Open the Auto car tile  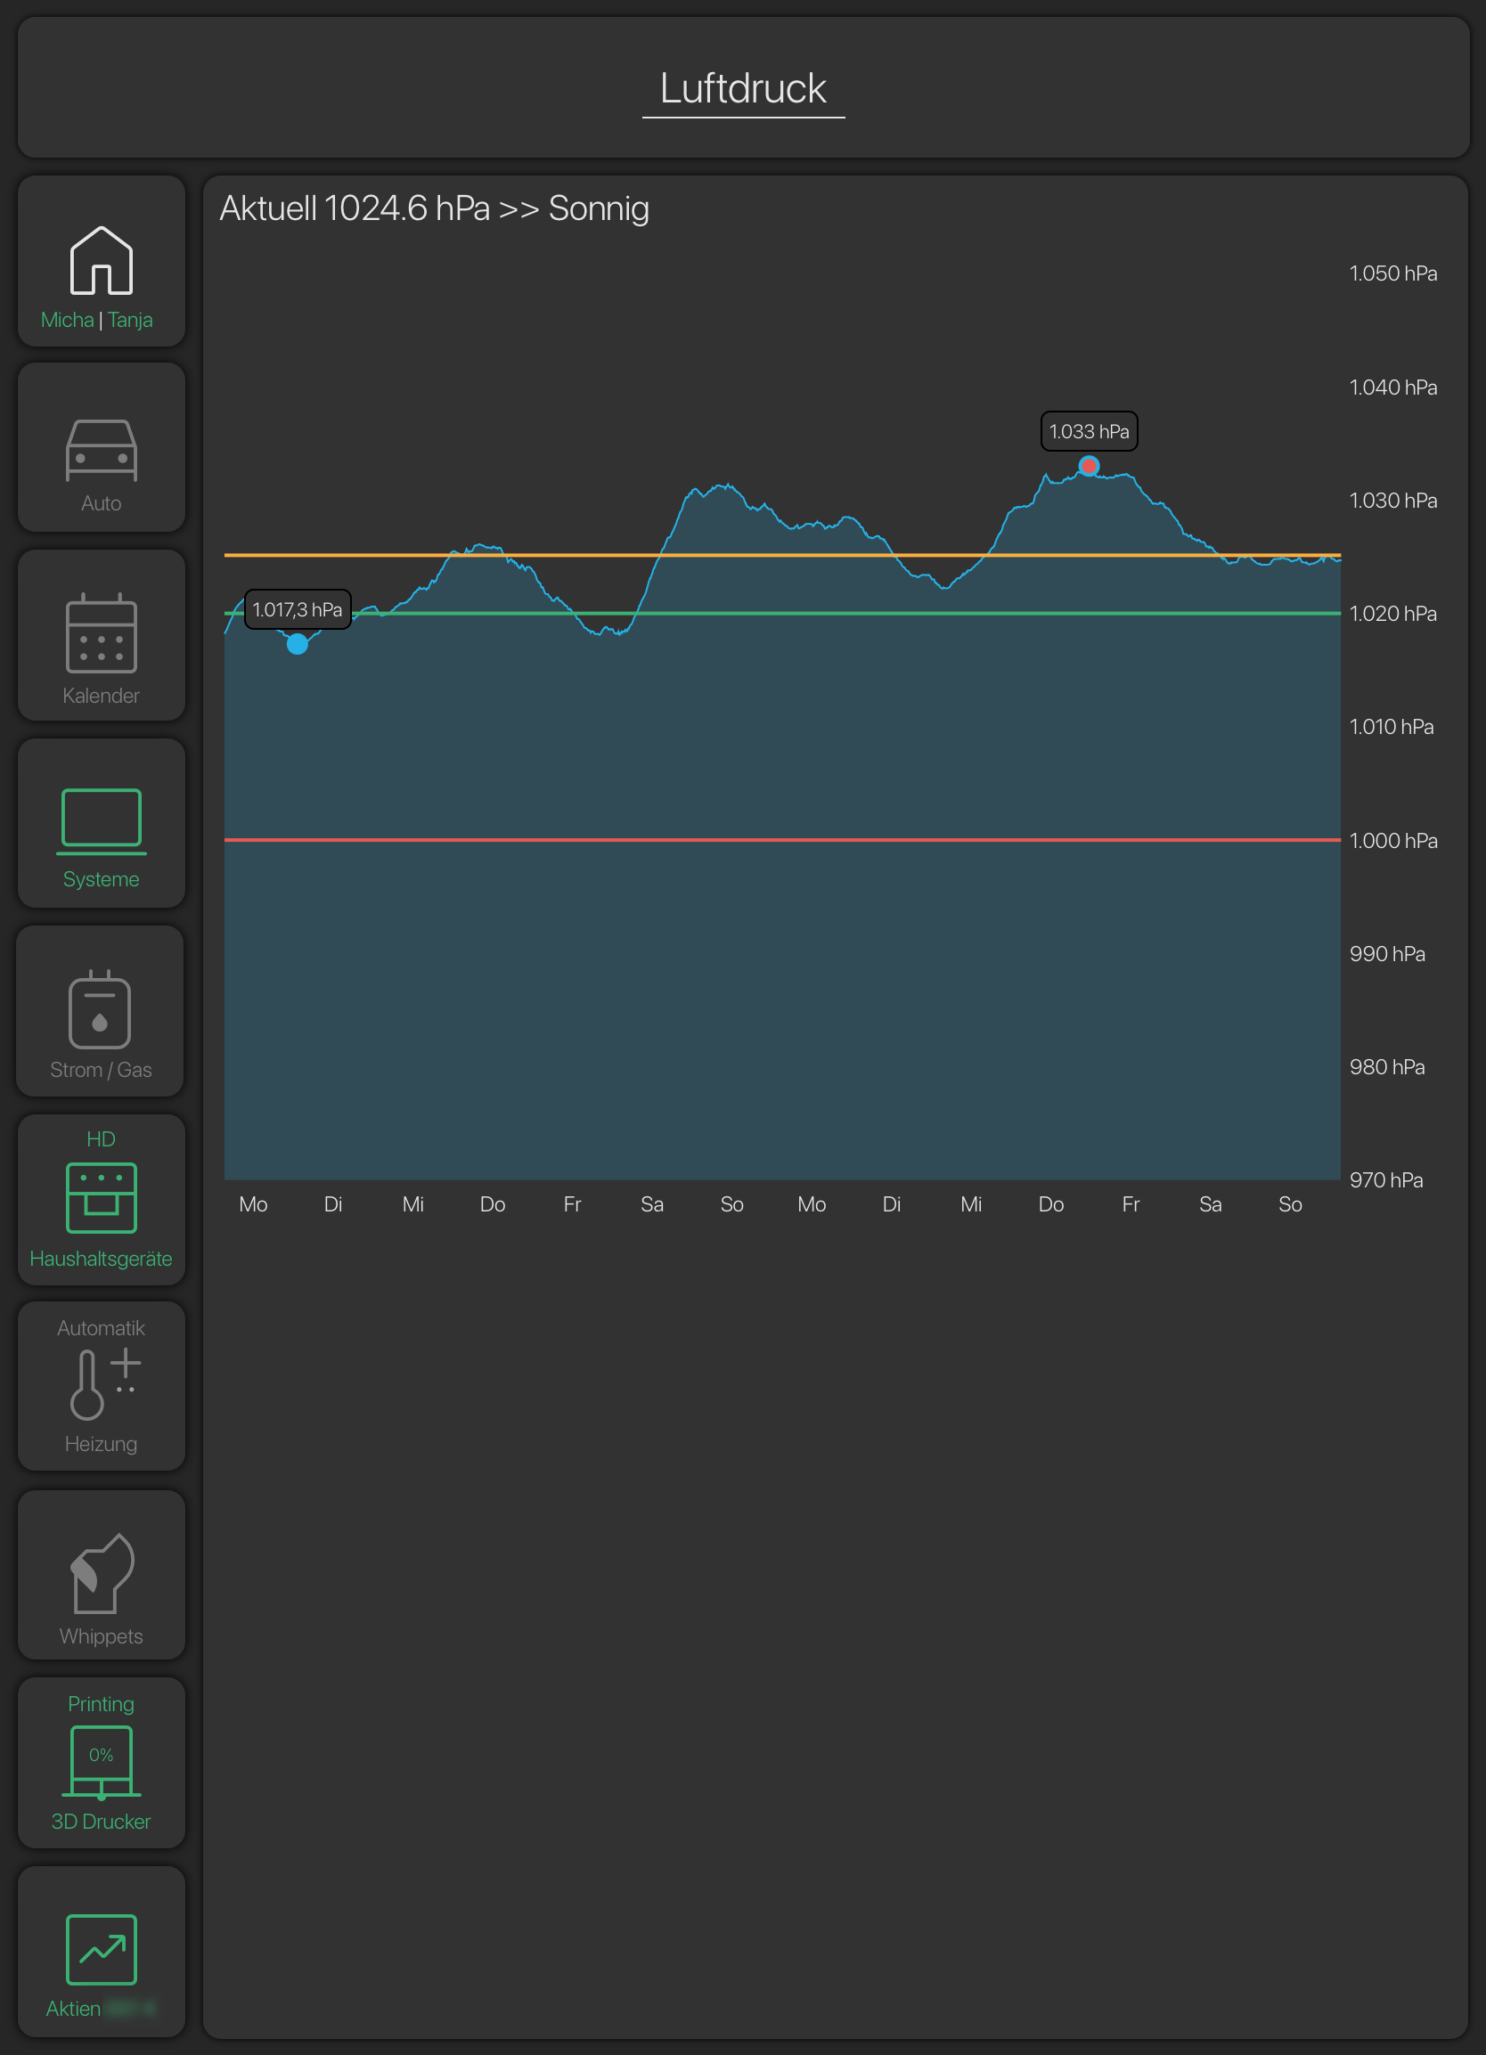(102, 447)
